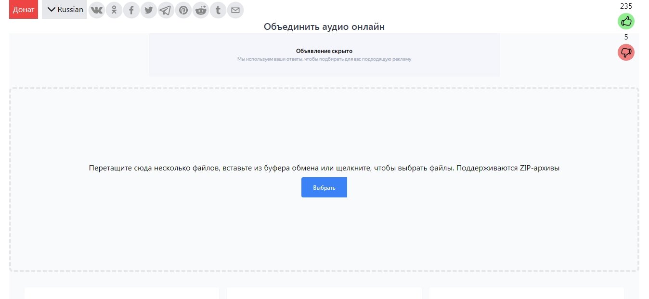Click the title Объединить аудио онлайн
The height and width of the screenshot is (299, 649).
pyautogui.click(x=324, y=26)
